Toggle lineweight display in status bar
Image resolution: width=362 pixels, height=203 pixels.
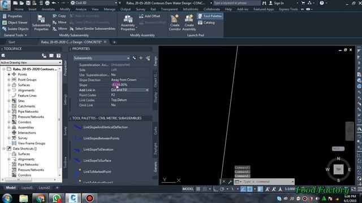point(260,189)
